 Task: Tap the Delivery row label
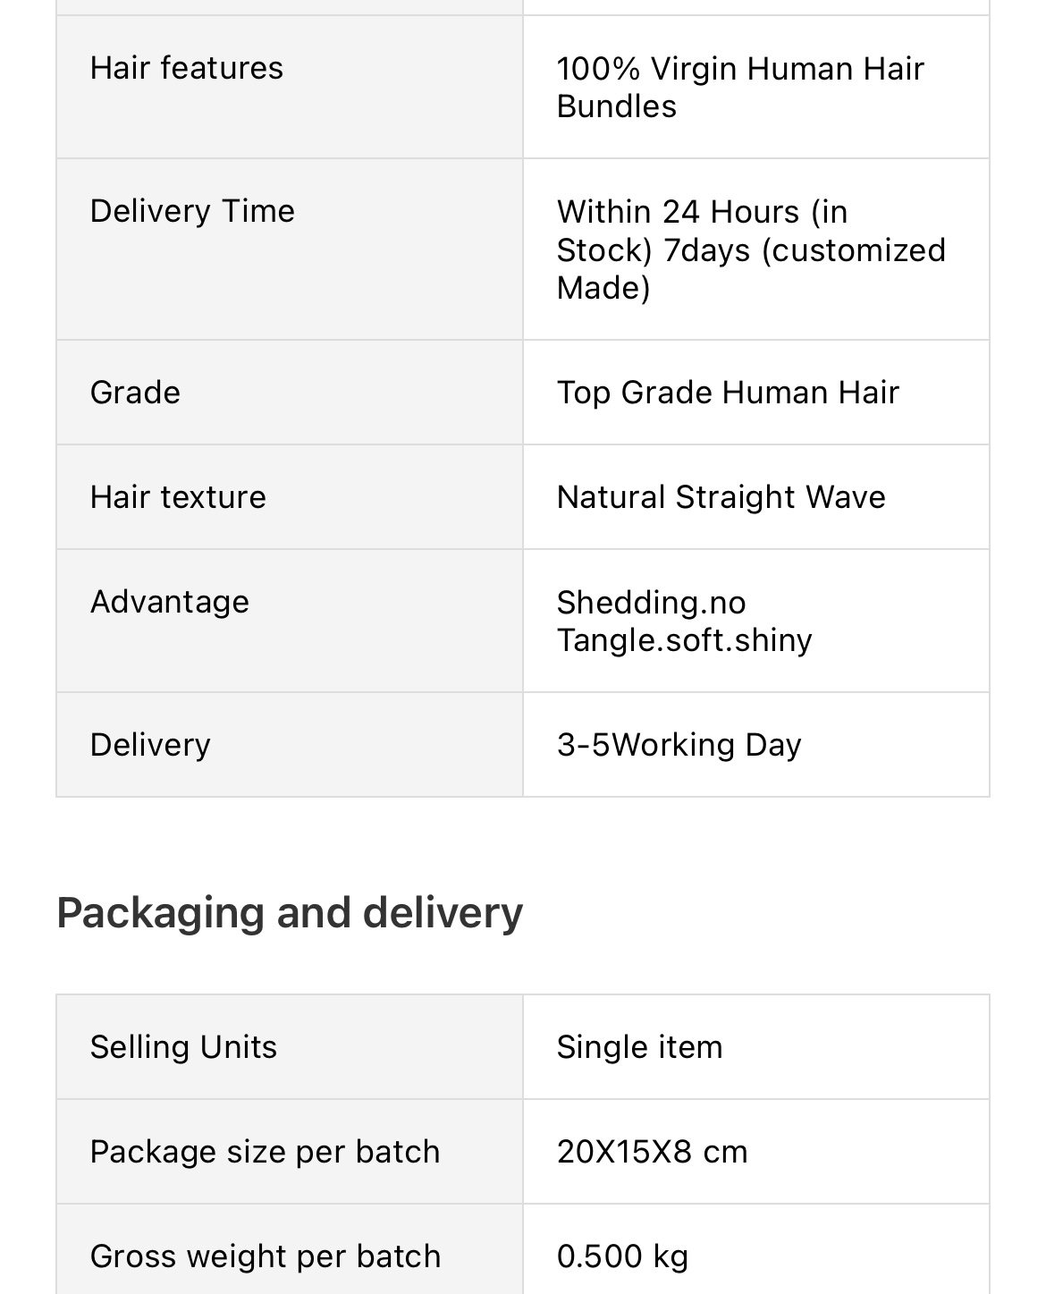click(x=150, y=745)
